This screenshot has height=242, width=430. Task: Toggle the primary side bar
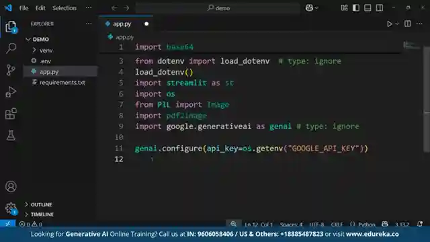(x=356, y=7)
